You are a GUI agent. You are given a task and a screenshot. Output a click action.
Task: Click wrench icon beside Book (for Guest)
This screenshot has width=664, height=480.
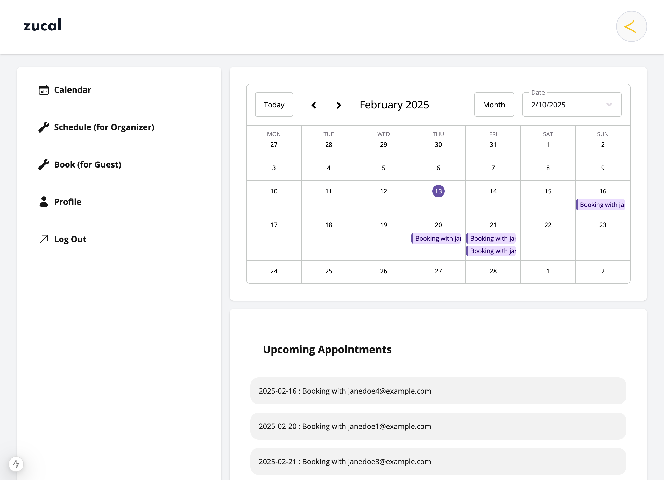pos(44,165)
